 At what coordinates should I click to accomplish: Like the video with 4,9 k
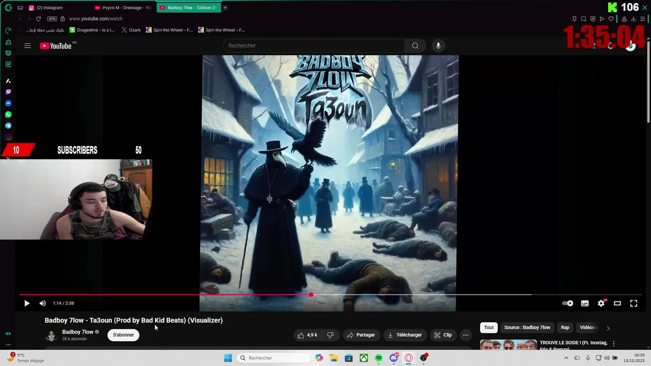pos(307,335)
